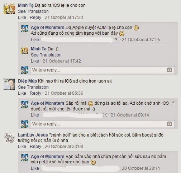
Task: Write in the second 'Write a reply...' field
Action: 103,124
